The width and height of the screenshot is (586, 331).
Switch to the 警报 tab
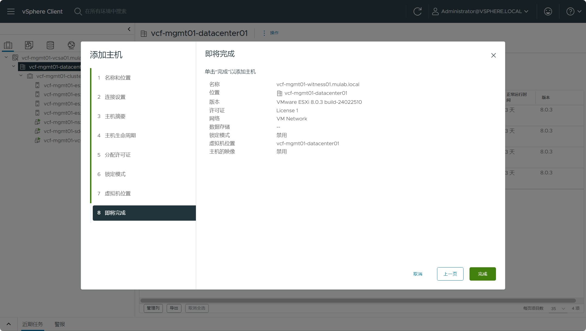59,324
